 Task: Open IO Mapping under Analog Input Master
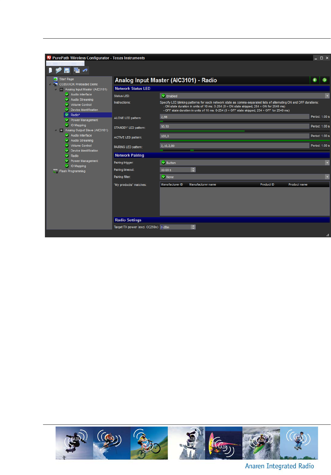click(78, 125)
